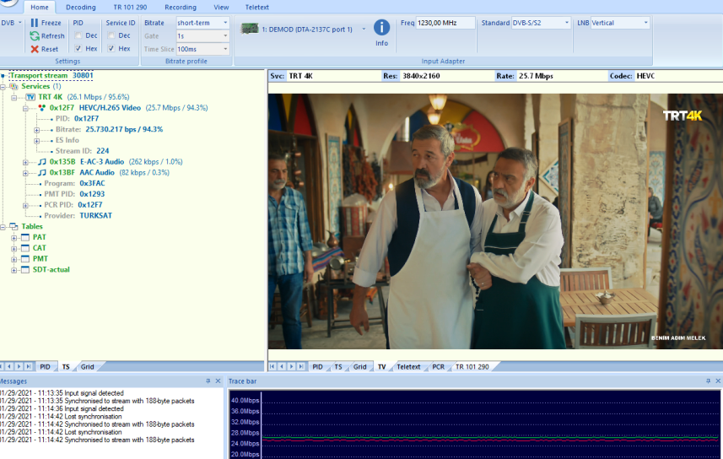This screenshot has height=459, width=723.
Task: Open the LNB Vertical dropdown
Action: tap(645, 23)
